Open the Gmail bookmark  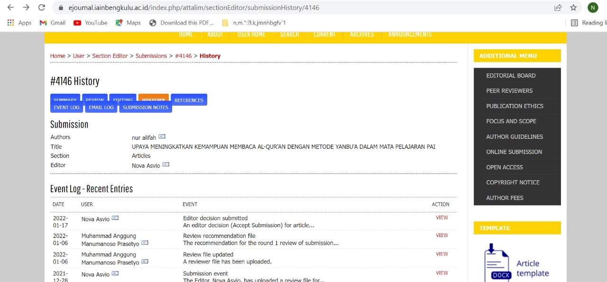point(52,23)
